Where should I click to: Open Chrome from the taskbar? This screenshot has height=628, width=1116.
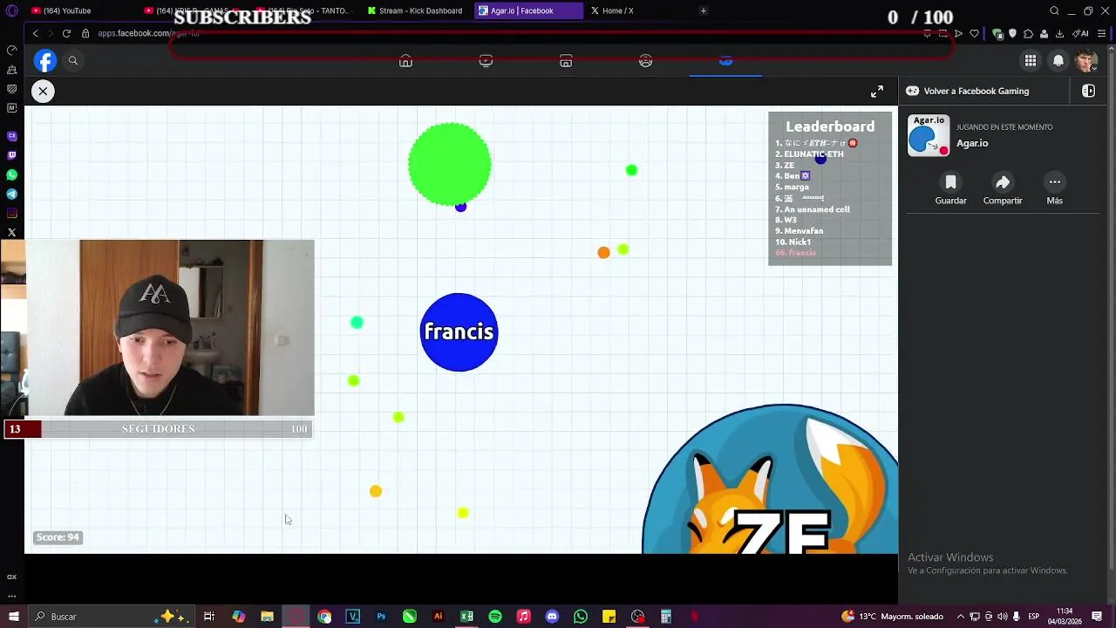point(324,617)
